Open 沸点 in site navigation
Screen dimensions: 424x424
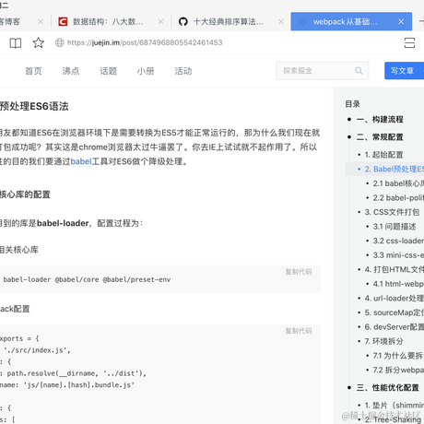click(x=71, y=71)
